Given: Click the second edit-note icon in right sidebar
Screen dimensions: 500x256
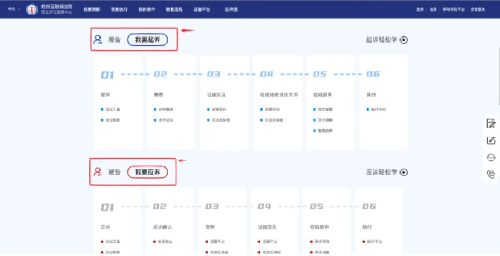Looking at the screenshot, I should click(x=491, y=140).
